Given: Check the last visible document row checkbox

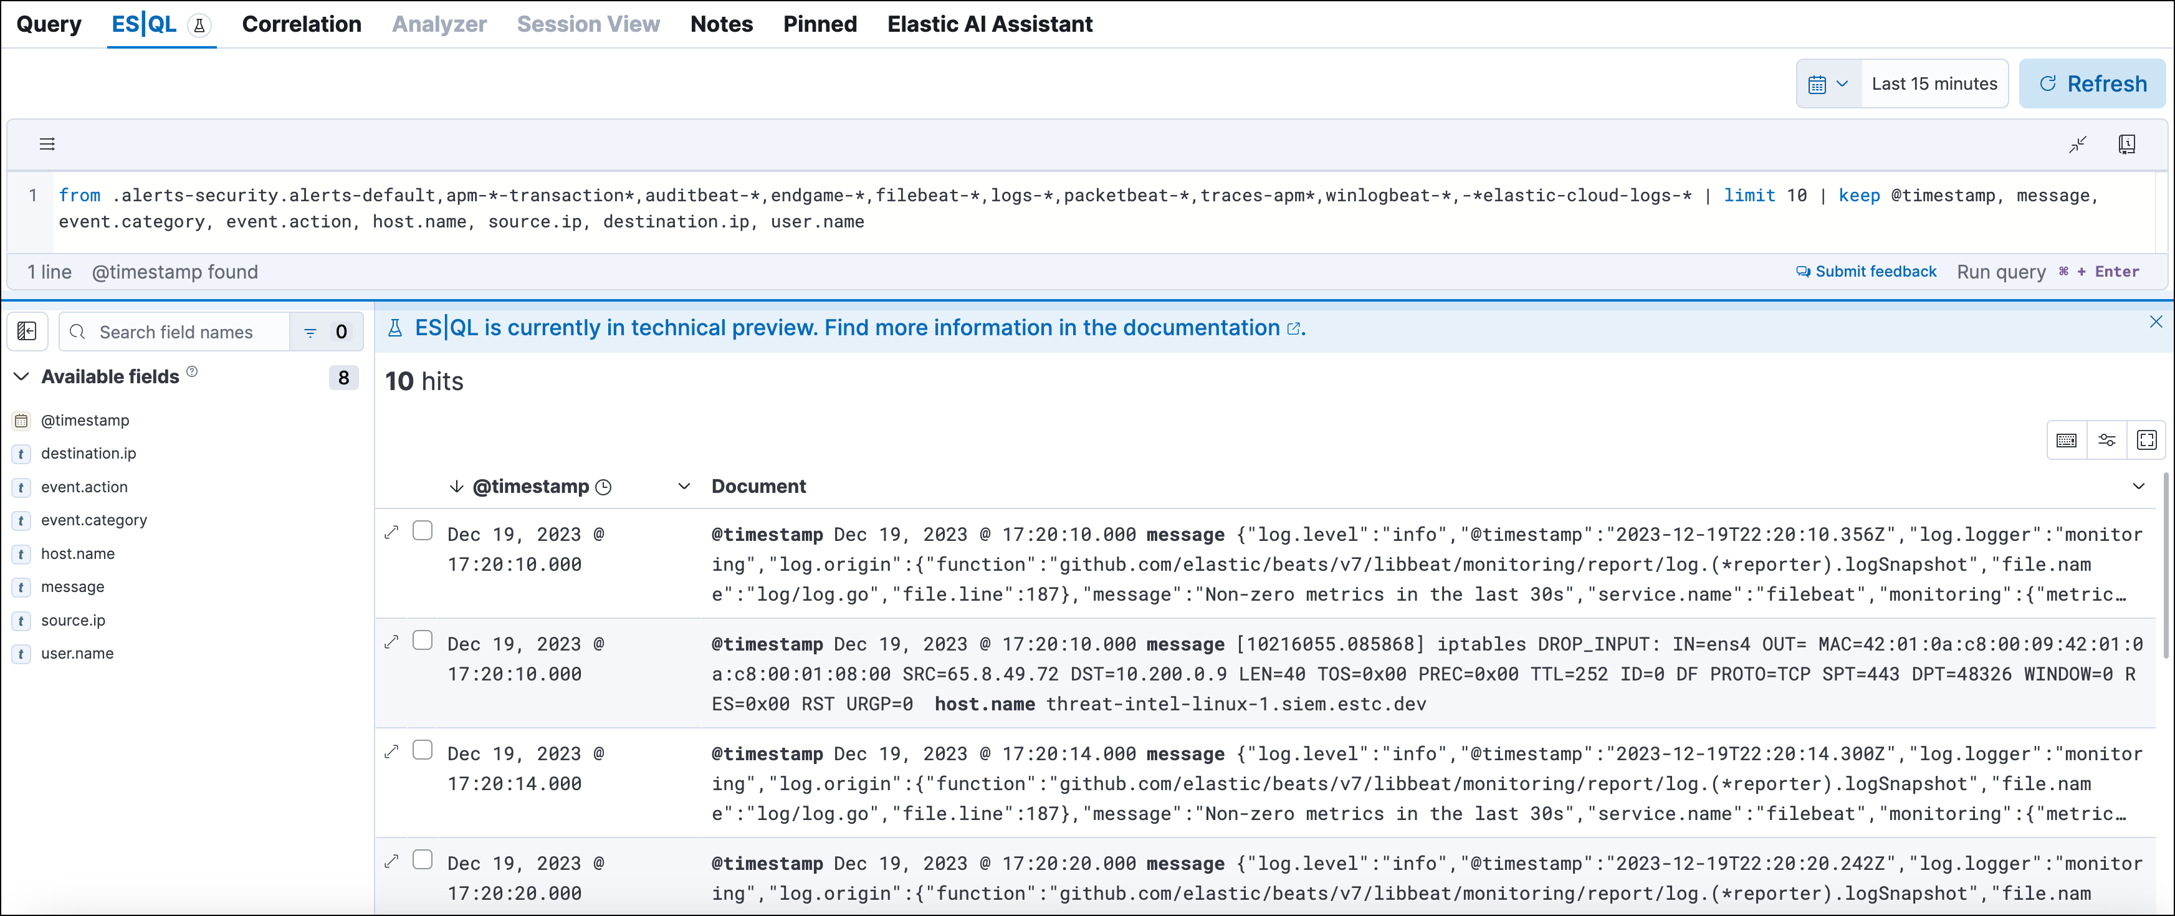Looking at the screenshot, I should 423,859.
